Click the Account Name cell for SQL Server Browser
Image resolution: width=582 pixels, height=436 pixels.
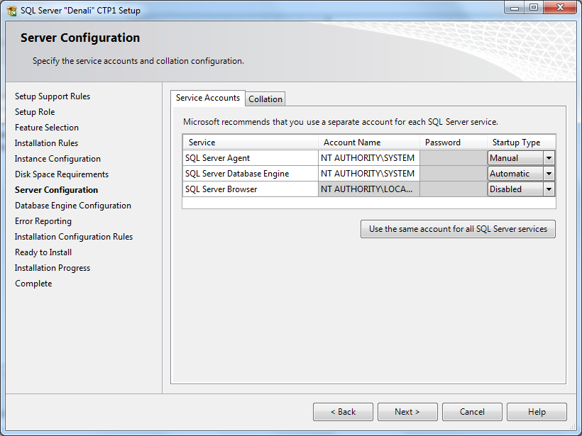point(369,189)
